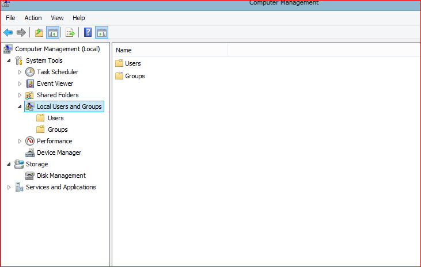This screenshot has width=421, height=267.
Task: Open Help via the question mark icon
Action: [88, 33]
